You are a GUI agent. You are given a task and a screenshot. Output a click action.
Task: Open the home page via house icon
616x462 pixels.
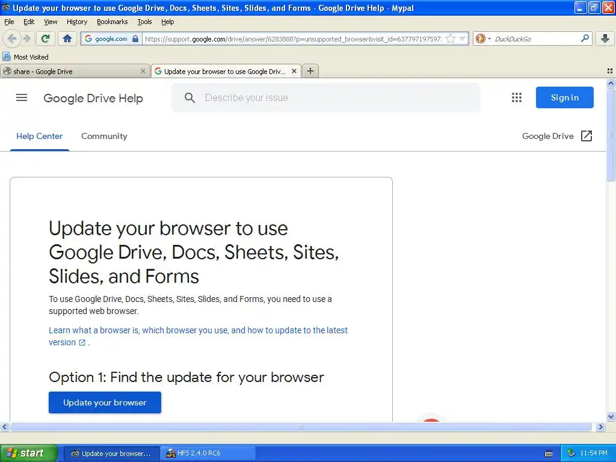(x=67, y=38)
